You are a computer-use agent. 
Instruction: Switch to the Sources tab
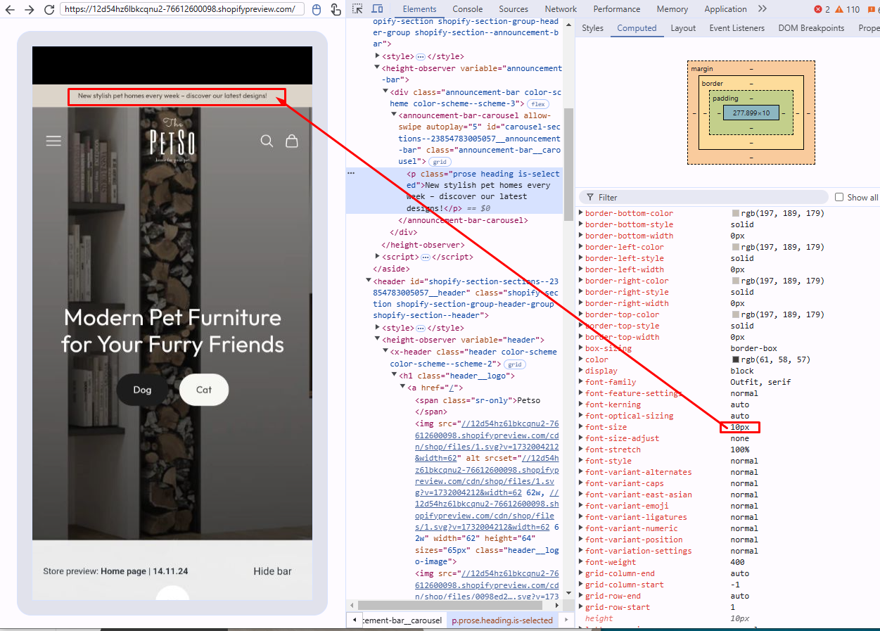pyautogui.click(x=514, y=9)
